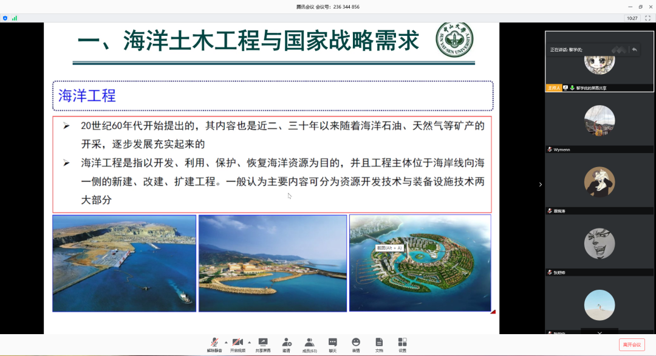Viewport: 656px width, 356px height.
Task: Open video options arrow beside camera
Action: 249,342
